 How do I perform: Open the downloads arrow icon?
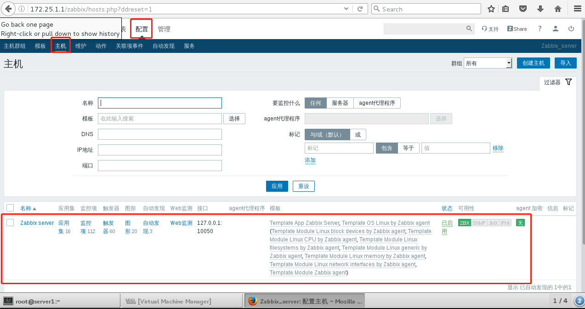point(540,9)
